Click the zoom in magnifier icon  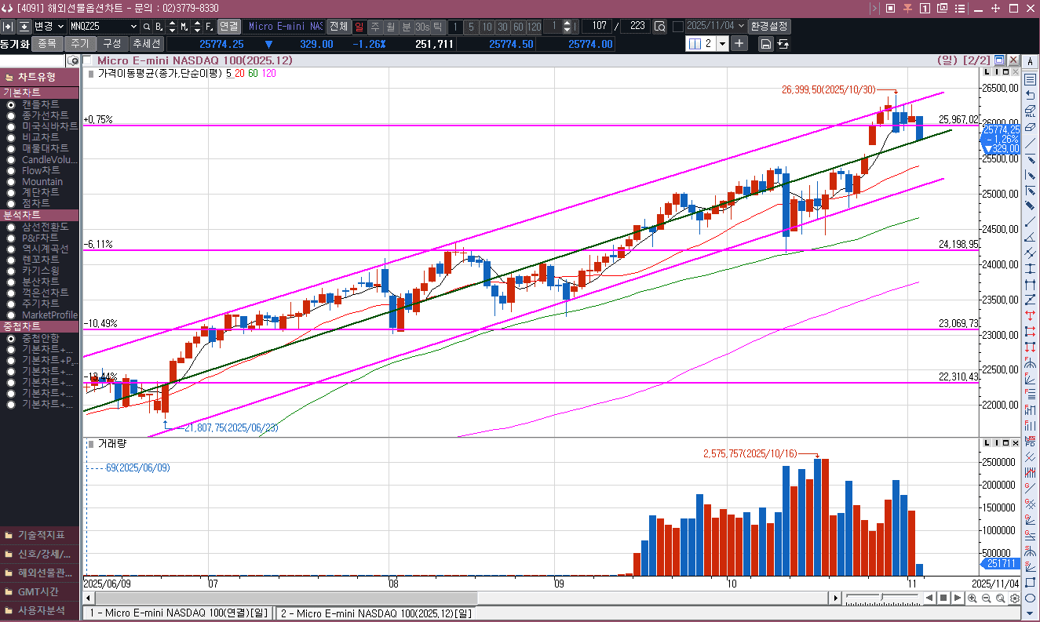(x=972, y=598)
